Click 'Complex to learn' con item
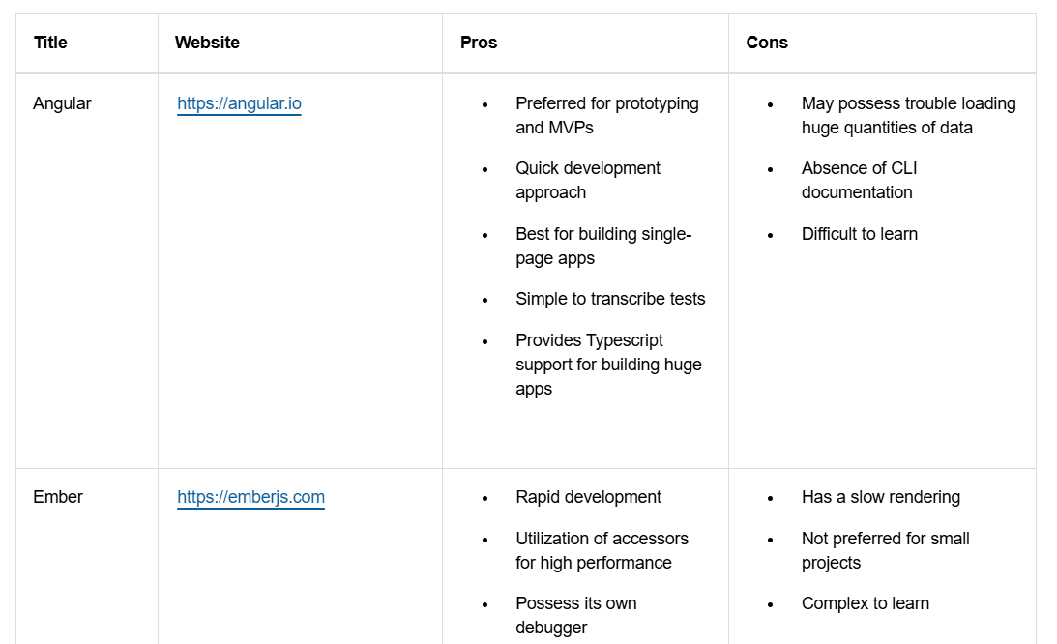 [x=865, y=603]
